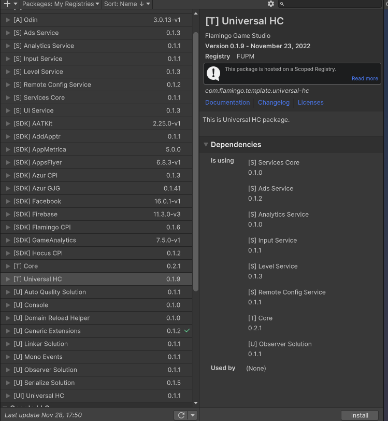Expand [SDK] Firebase row arrow

[8, 214]
